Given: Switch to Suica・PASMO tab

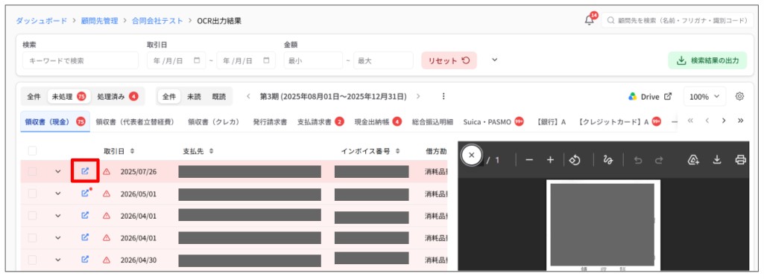Looking at the screenshot, I should (493, 121).
